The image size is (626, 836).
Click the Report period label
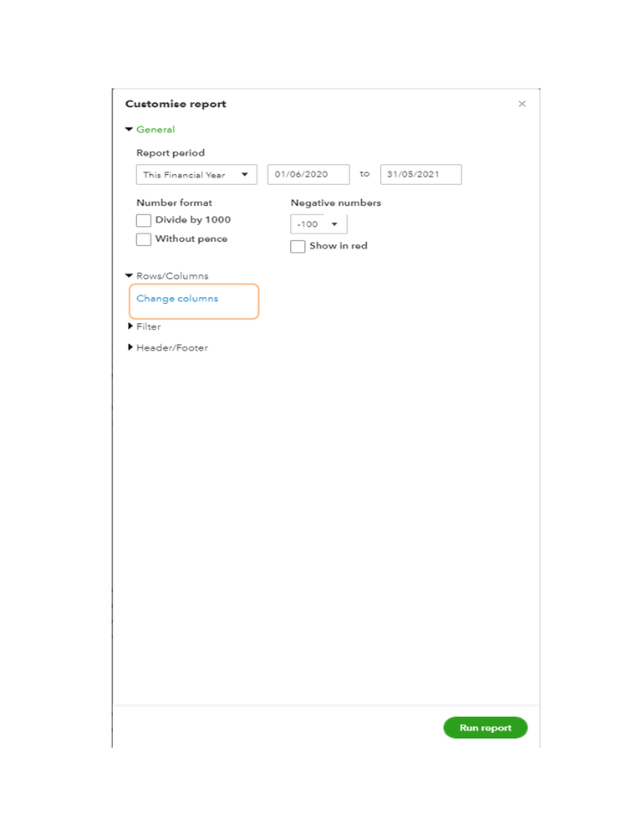[x=170, y=153]
